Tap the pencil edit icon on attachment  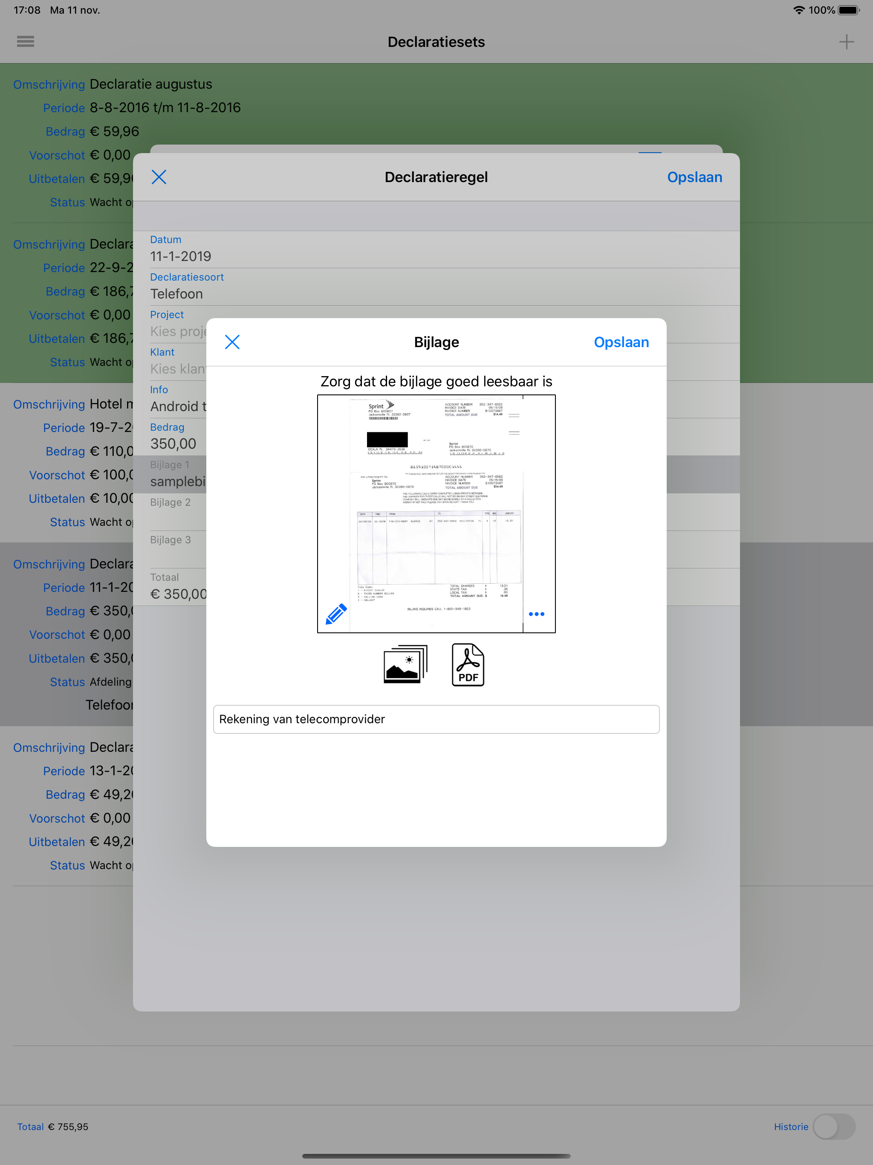tap(336, 614)
